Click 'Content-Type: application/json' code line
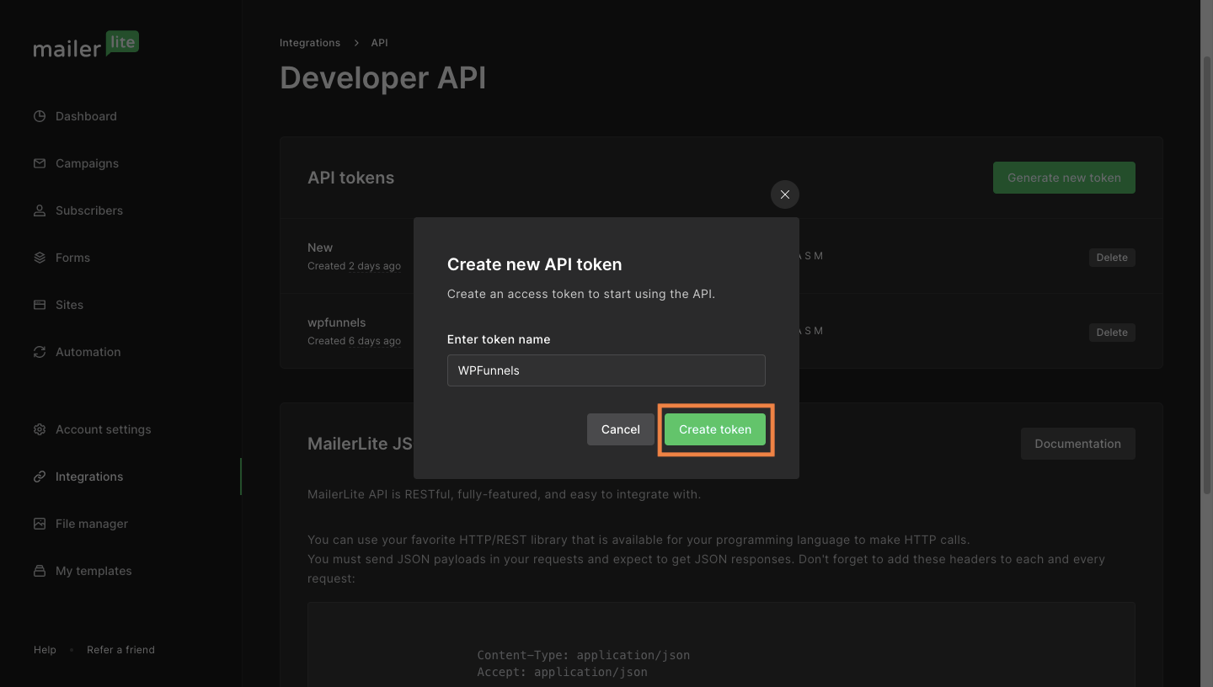Viewport: 1213px width, 687px height. point(584,655)
